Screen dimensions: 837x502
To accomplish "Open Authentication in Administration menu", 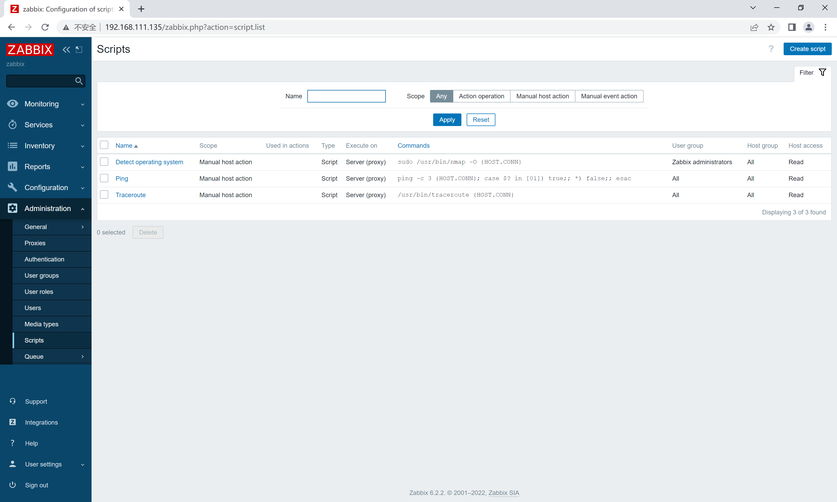I will [52, 259].
